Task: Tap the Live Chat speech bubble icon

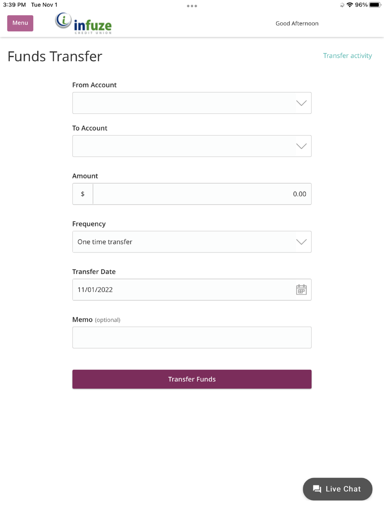Action: 317,489
